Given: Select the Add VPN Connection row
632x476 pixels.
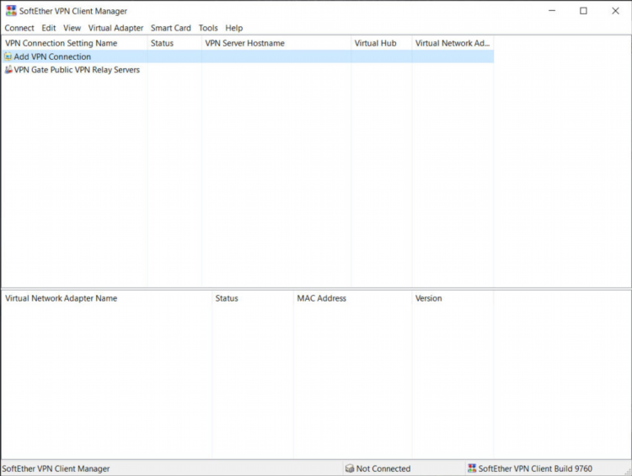Looking at the screenshot, I should (x=248, y=56).
